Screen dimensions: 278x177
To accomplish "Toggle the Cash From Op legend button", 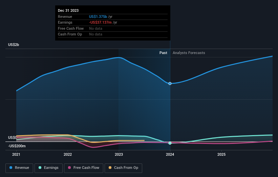I will point(123,168).
